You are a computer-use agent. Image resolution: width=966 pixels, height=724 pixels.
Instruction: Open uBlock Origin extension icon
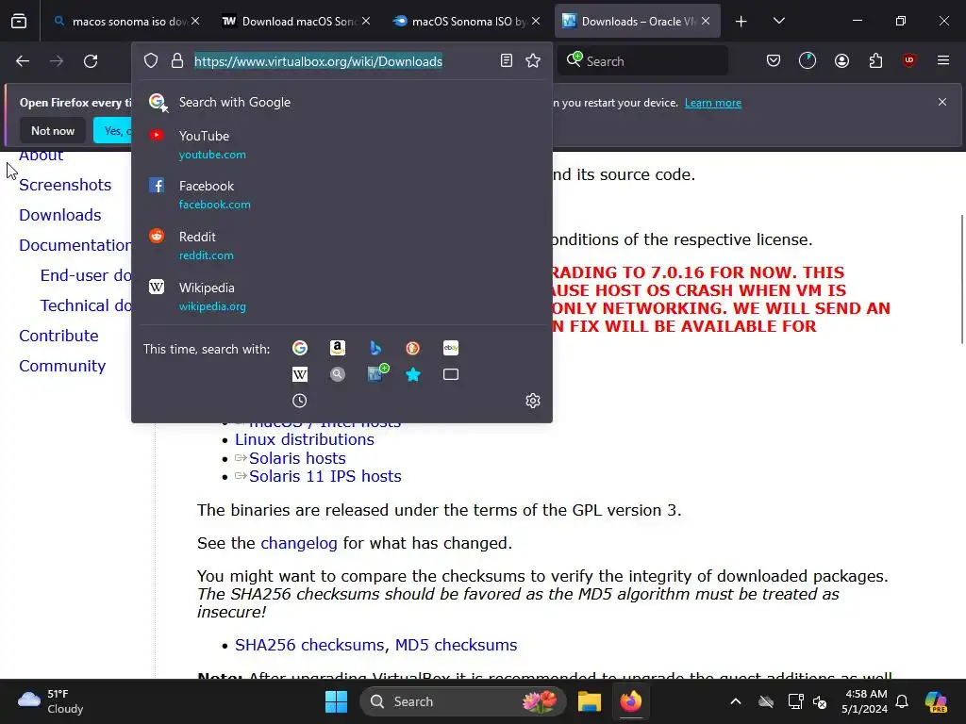[909, 61]
